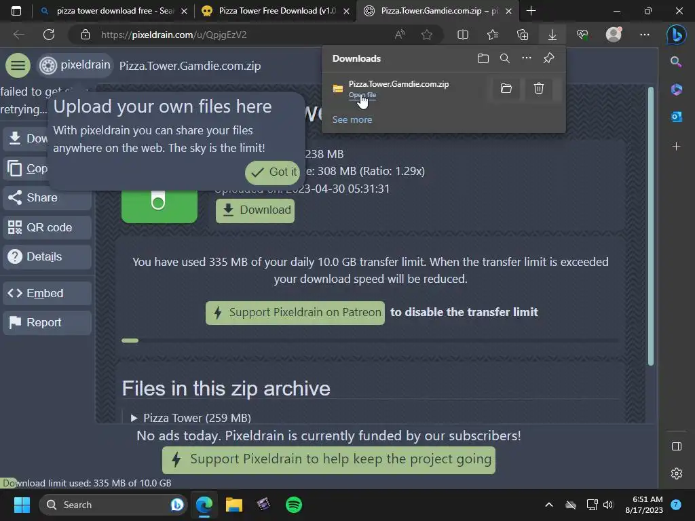Open file Details in sidebar
The width and height of the screenshot is (695, 521).
pyautogui.click(x=47, y=256)
